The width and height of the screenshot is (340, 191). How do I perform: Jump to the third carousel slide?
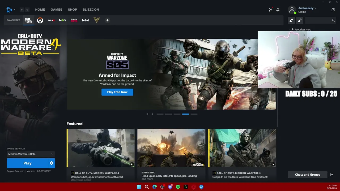pos(168,114)
